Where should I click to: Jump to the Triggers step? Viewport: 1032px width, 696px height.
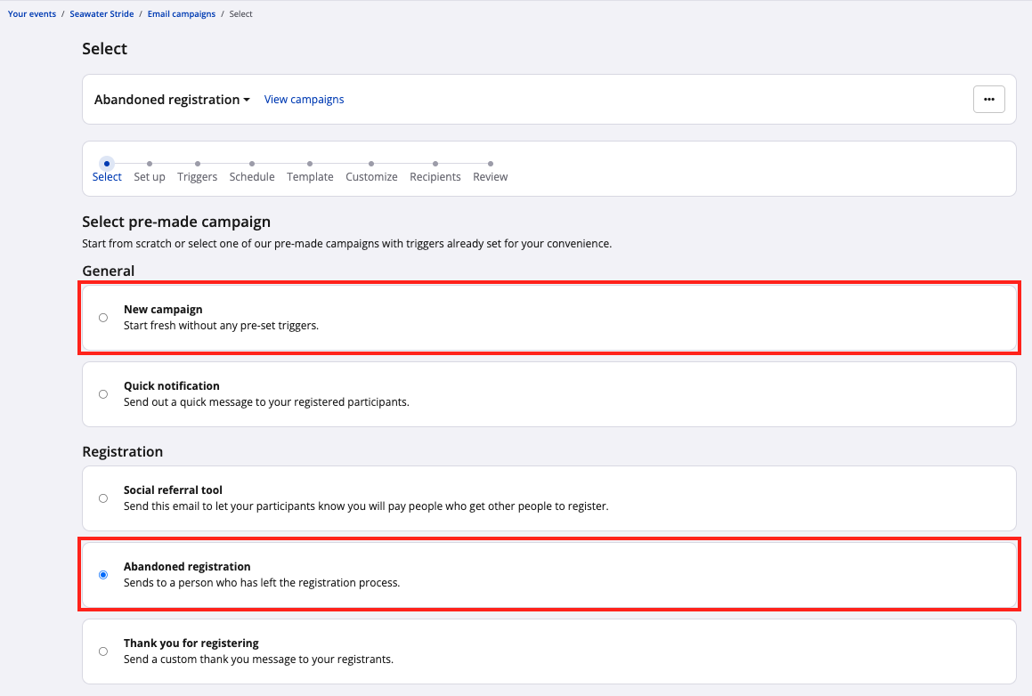click(x=197, y=176)
